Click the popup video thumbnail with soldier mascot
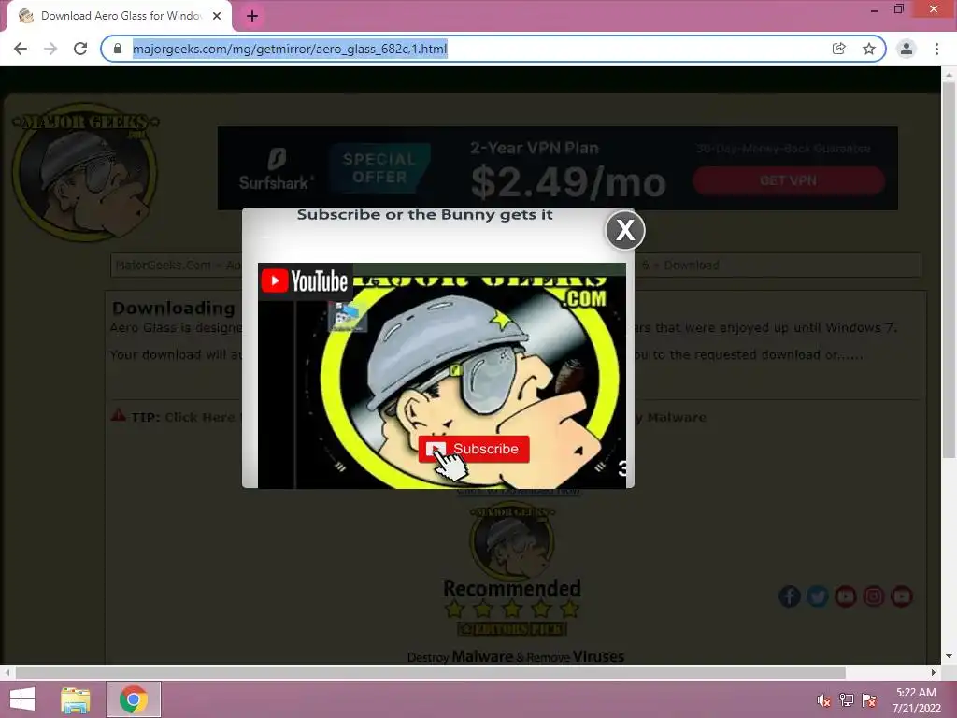Screen dimensions: 957x718 (x=442, y=376)
